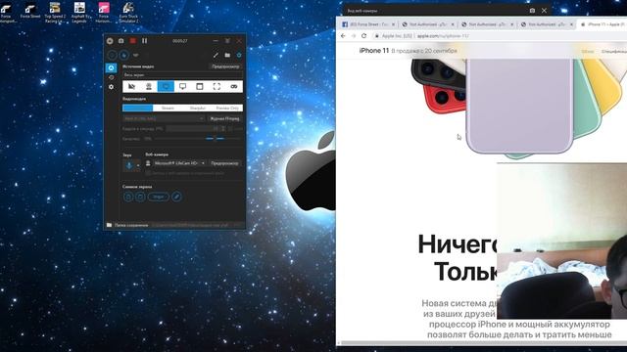Click first circular screenshot option icon
627x352 pixels.
click(x=128, y=197)
